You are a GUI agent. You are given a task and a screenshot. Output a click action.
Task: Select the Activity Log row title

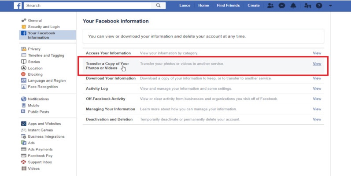(97, 88)
